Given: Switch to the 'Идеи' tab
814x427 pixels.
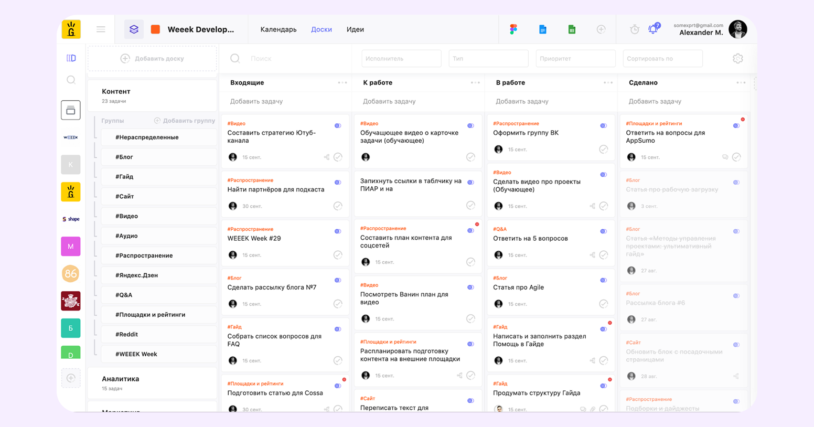Looking at the screenshot, I should [355, 29].
